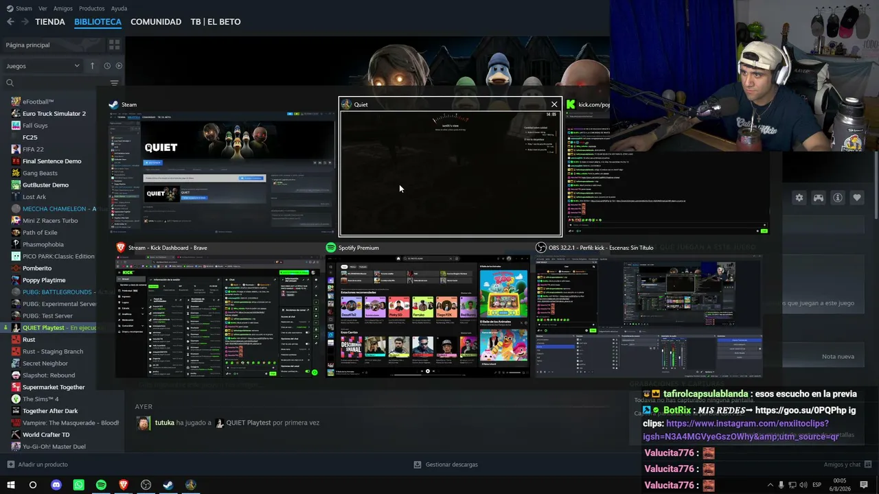Viewport: 879px width, 494px height.
Task: Open controller settings icon for the game
Action: (819, 198)
